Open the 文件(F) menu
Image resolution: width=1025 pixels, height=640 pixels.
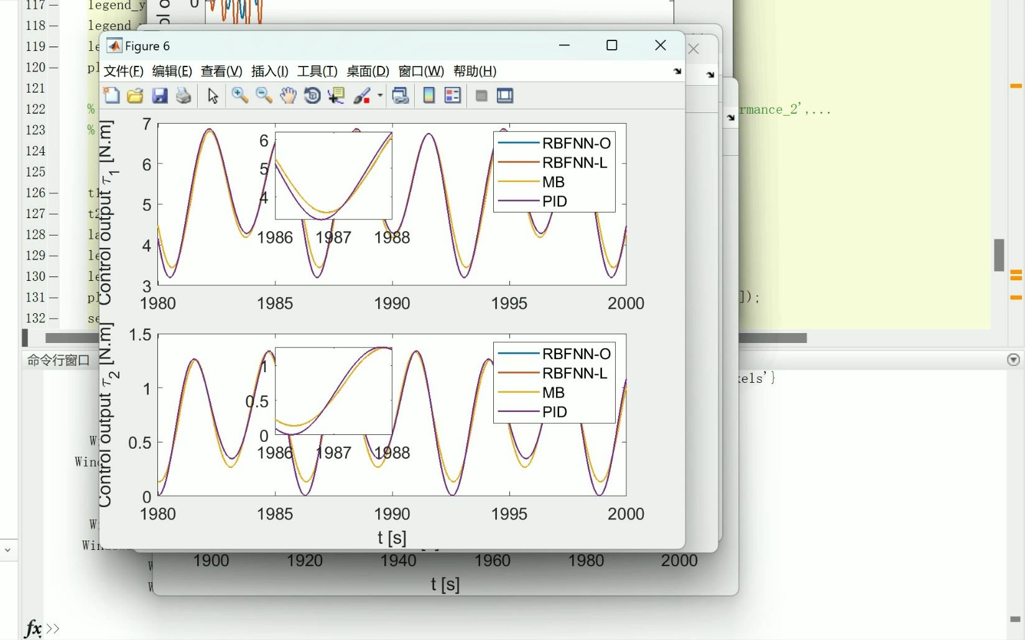(123, 71)
